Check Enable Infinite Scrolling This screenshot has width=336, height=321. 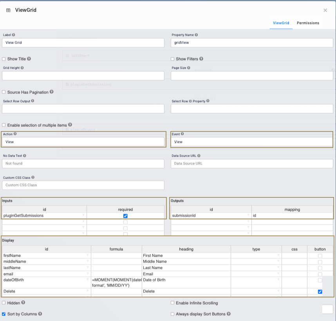(172, 303)
